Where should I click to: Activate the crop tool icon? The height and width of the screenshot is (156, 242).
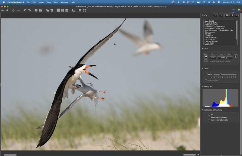point(206,56)
